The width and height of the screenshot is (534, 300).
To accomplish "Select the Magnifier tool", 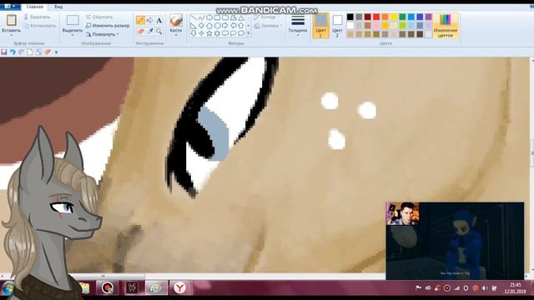I will pyautogui.click(x=159, y=32).
